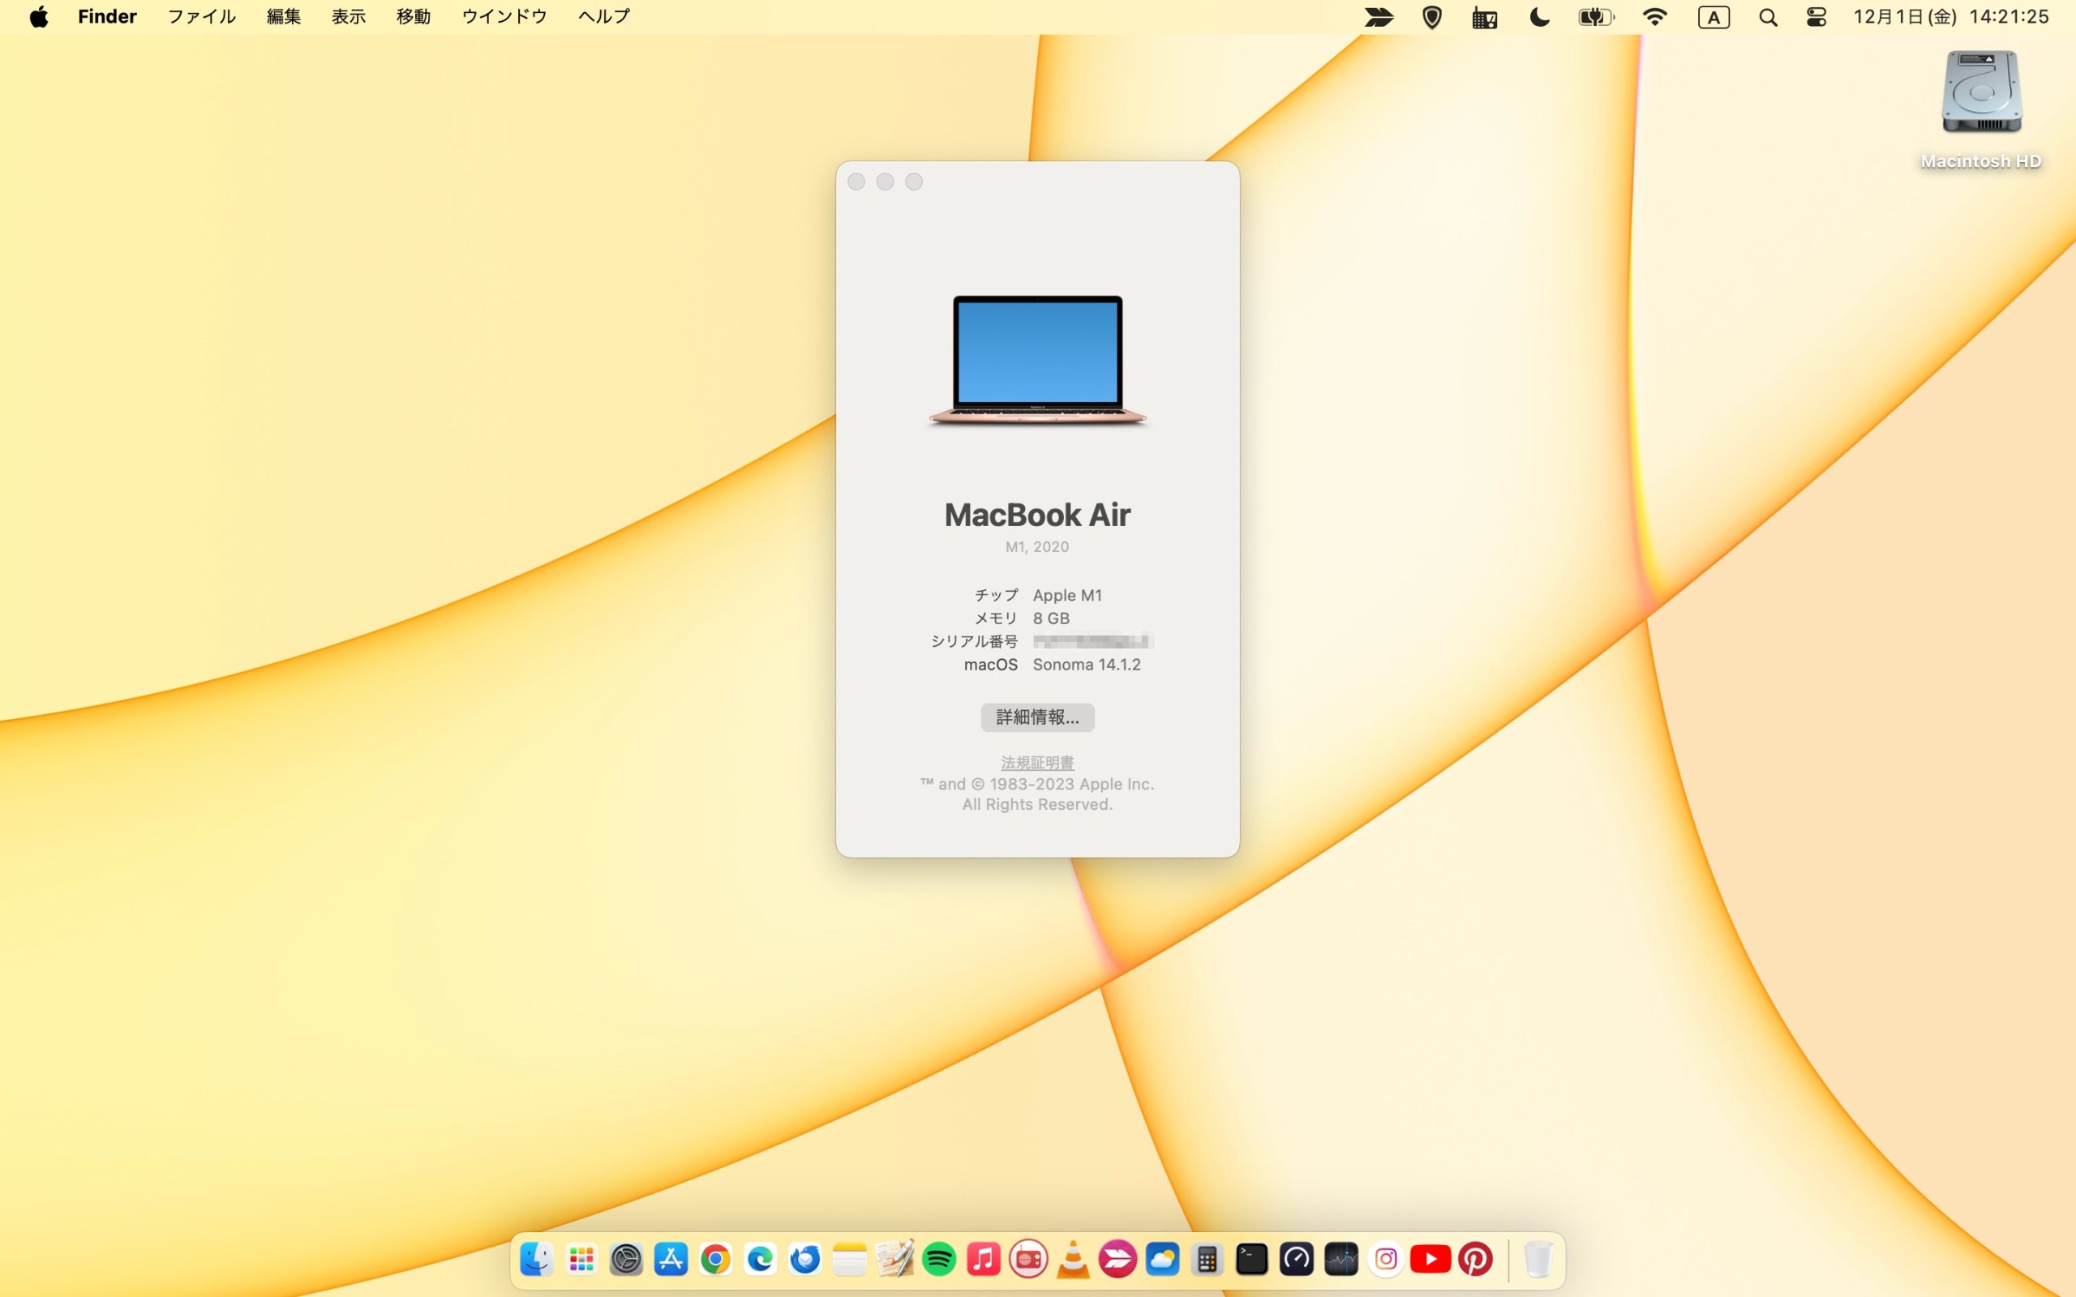
Task: Click the 詳細情報... button
Action: (x=1037, y=717)
